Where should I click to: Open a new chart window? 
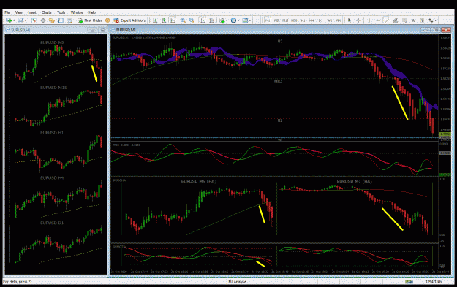(9, 20)
